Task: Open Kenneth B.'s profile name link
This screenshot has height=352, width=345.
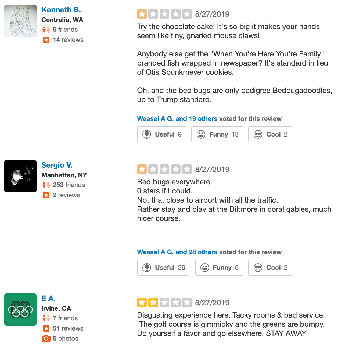Action: (61, 10)
